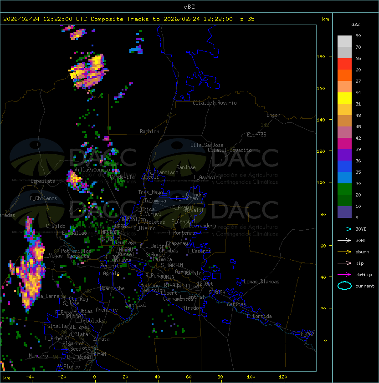
Task: Click the 'Clla.del_Rosario' map label
Action: [215, 103]
